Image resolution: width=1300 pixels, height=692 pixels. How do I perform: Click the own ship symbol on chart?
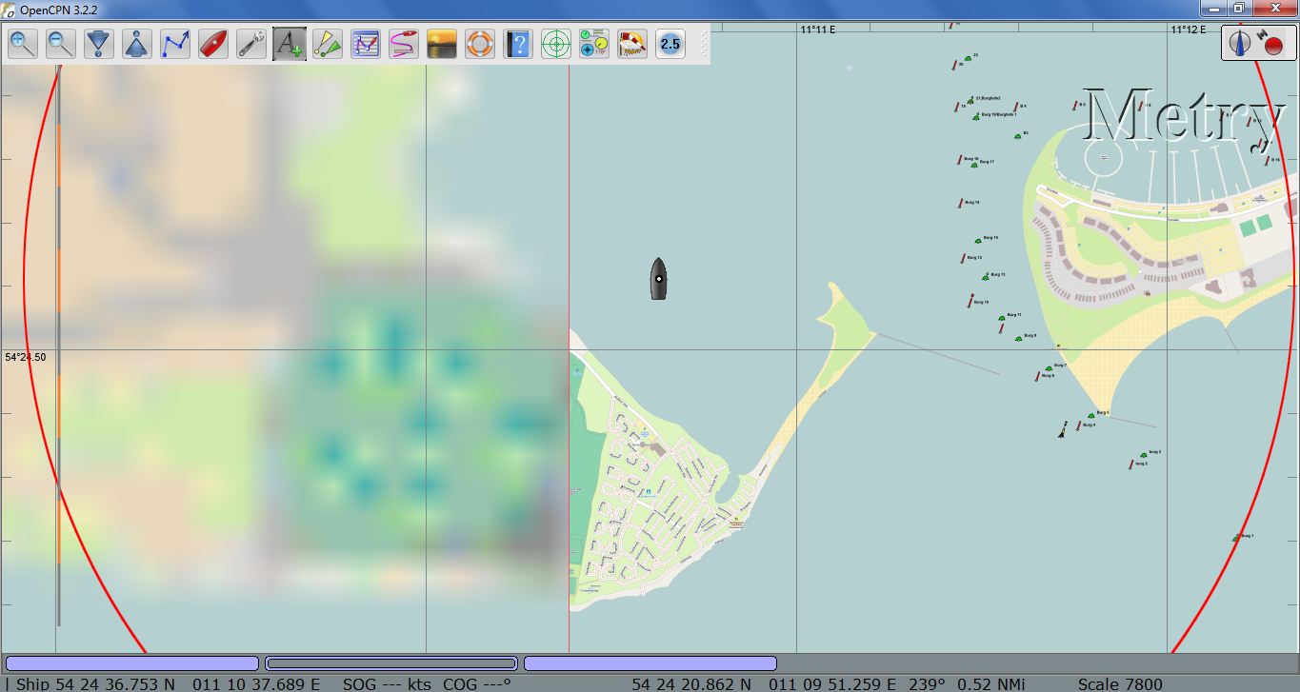(658, 278)
